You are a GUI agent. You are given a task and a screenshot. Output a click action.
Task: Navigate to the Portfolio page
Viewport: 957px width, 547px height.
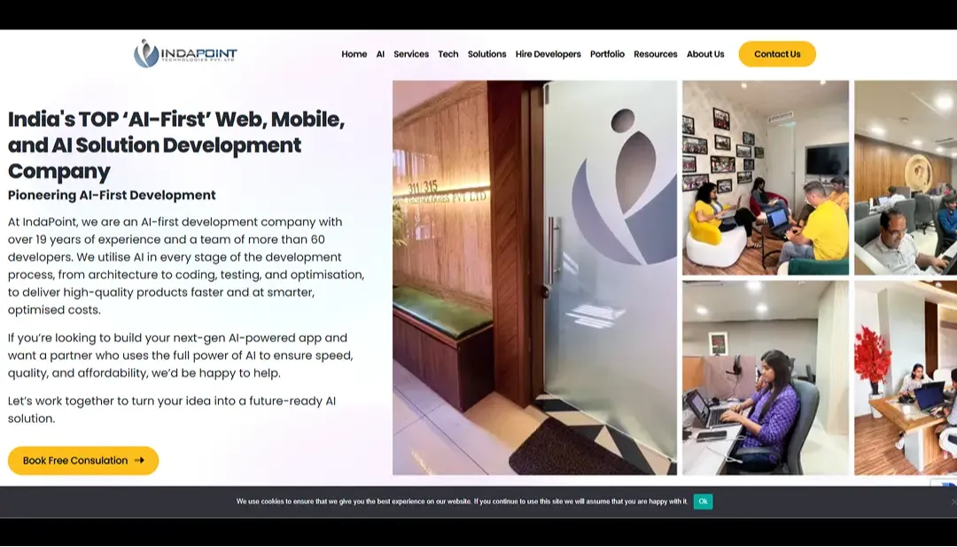pyautogui.click(x=607, y=54)
